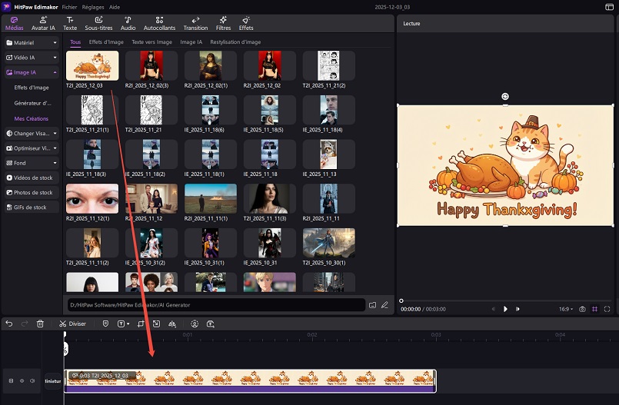Select the crop tool in timeline toolbar
This screenshot has width=619, height=405.
click(141, 324)
